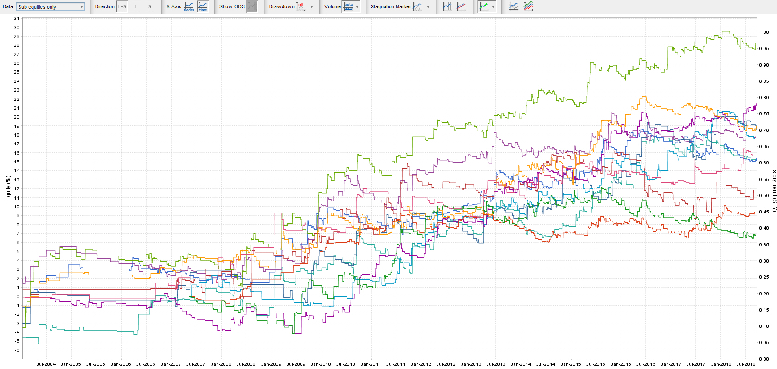This screenshot has height=369, width=777.
Task: Click the '0.00' right axis value
Action: click(764, 359)
